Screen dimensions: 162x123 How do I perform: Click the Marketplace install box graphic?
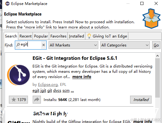click(151, 19)
